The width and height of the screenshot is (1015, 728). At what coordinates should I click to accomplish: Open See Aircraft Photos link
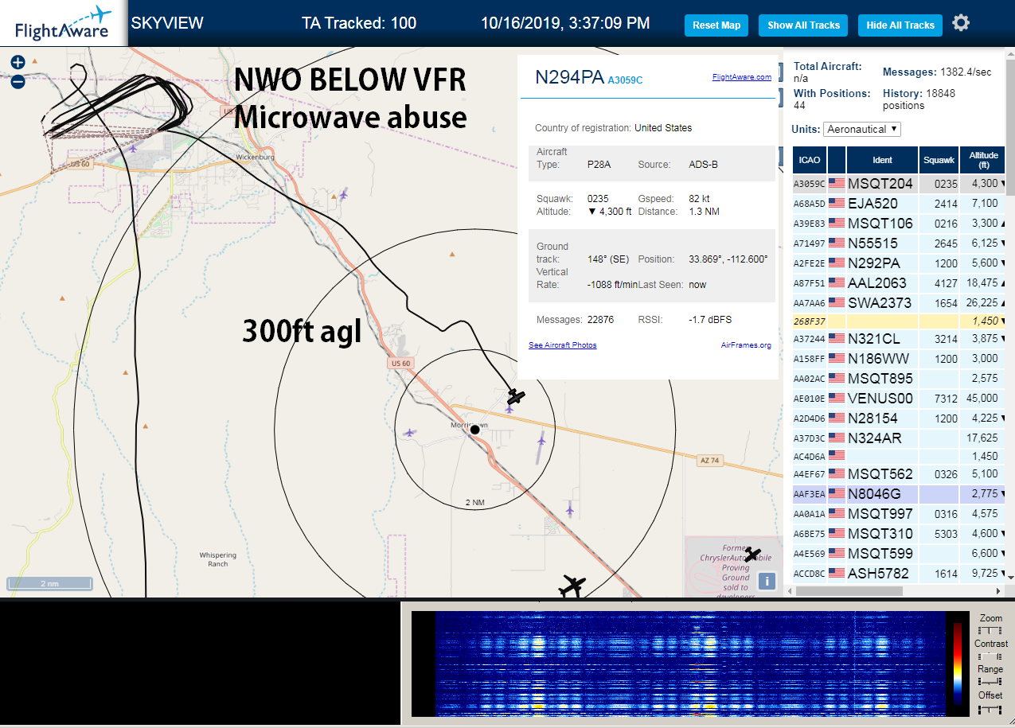pos(563,345)
